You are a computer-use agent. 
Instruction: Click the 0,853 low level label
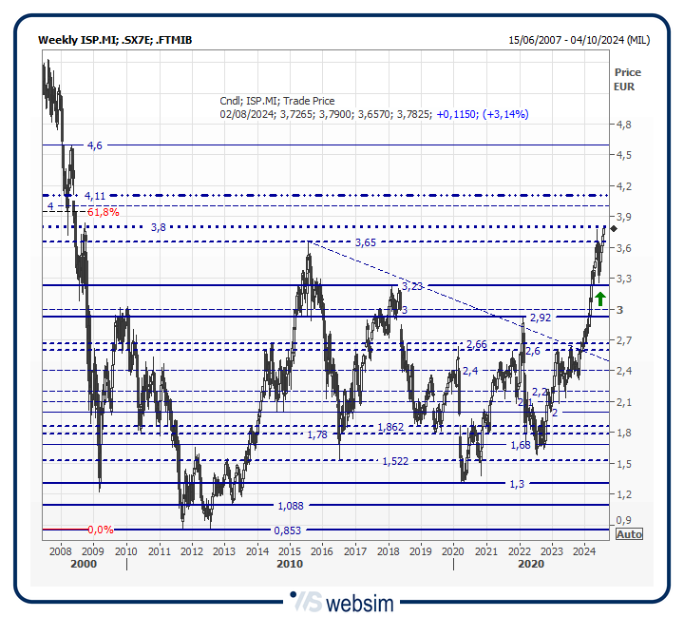[x=288, y=530]
